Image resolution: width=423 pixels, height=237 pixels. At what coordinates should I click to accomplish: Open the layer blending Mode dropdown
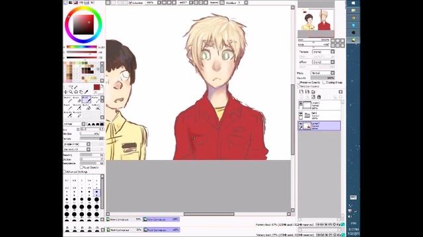pos(332,73)
